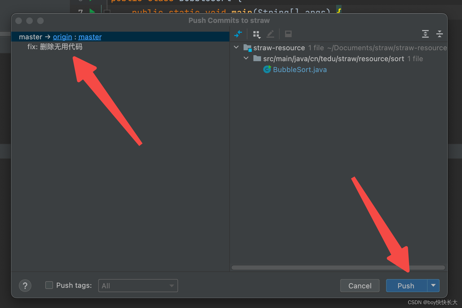The width and height of the screenshot is (462, 308).
Task: Select the fix: 删除无用代码 commit
Action: pyautogui.click(x=55, y=47)
